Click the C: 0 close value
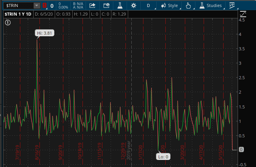256x167 pixels. 105,14
